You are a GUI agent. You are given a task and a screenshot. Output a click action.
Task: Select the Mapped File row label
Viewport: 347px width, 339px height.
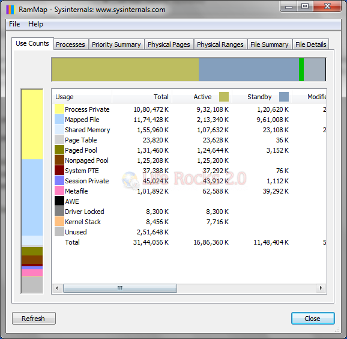pyautogui.click(x=82, y=120)
